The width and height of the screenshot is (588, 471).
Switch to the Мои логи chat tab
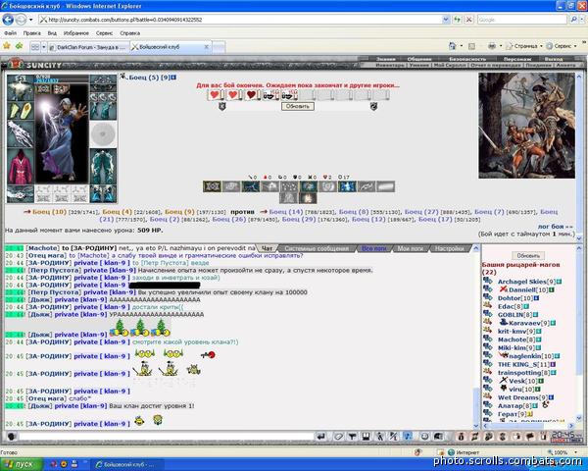(x=411, y=248)
